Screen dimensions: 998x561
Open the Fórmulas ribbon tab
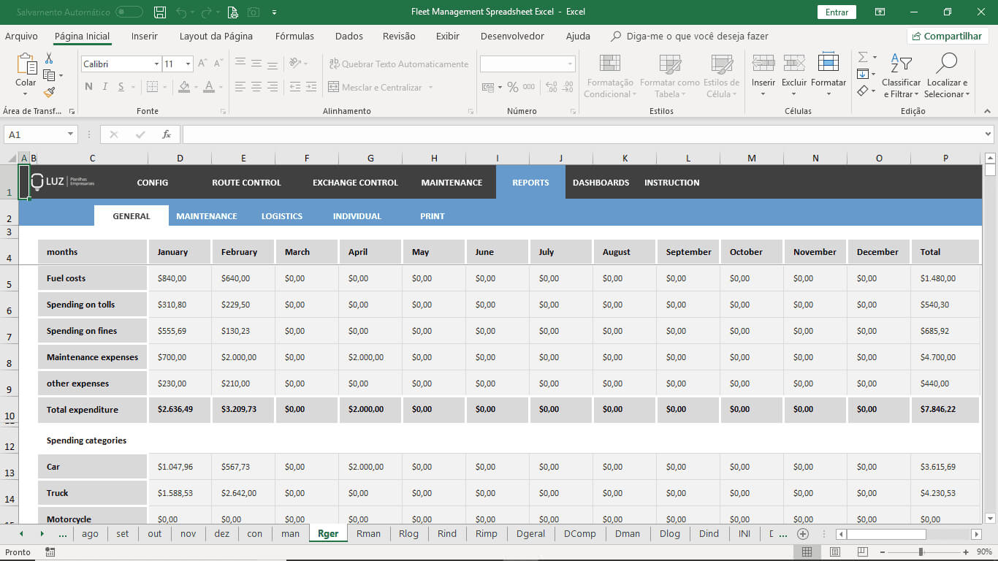[x=294, y=37]
